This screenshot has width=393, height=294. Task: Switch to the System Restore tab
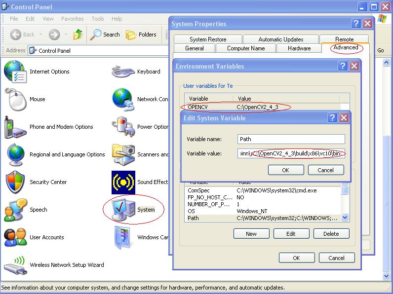[208, 39]
